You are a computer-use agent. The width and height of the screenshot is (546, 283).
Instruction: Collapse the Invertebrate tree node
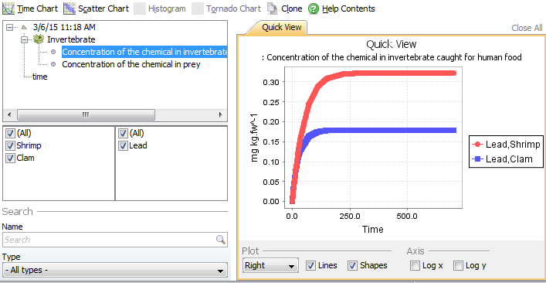click(x=24, y=39)
